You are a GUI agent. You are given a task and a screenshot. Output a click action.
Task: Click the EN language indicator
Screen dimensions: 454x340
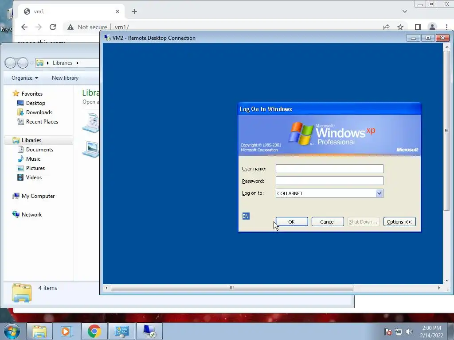coord(246,216)
